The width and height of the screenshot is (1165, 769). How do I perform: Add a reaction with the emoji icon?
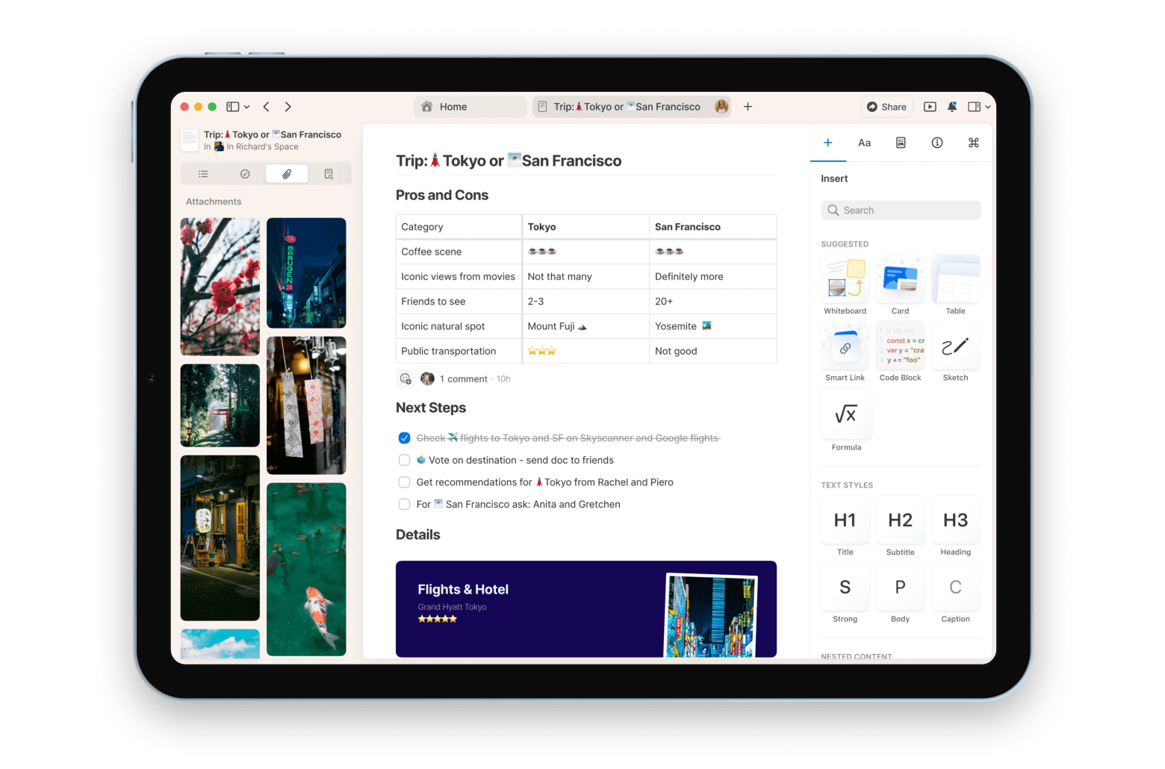pyautogui.click(x=406, y=379)
